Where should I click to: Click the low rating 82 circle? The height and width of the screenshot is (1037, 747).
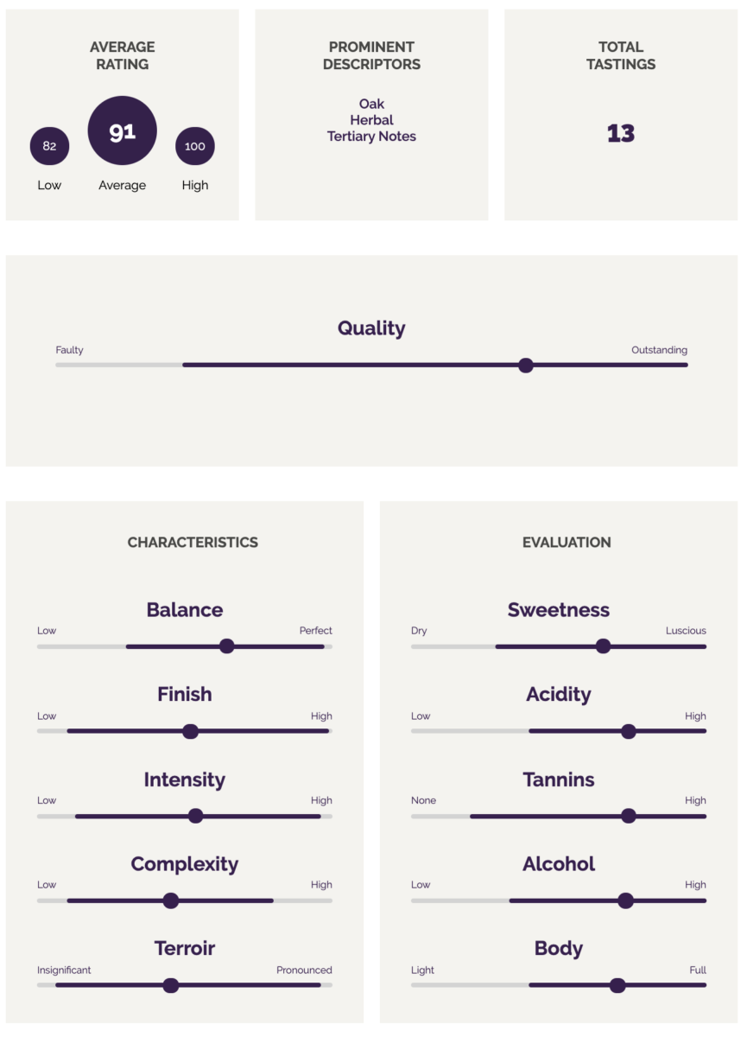pyautogui.click(x=49, y=146)
